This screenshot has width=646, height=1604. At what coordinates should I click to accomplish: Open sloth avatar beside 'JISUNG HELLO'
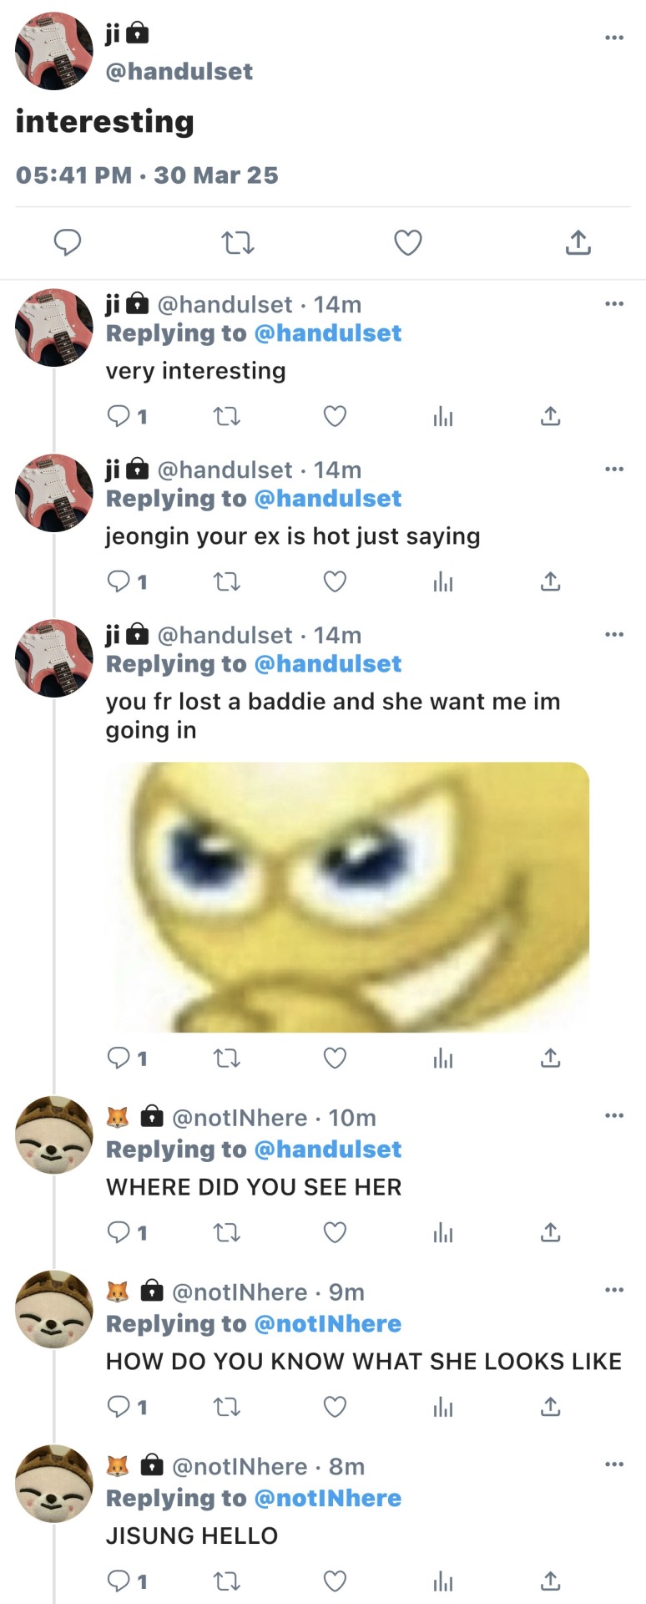pos(54,1484)
